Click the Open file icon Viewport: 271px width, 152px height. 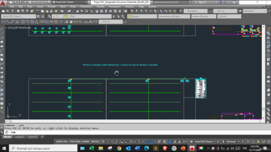[8, 11]
